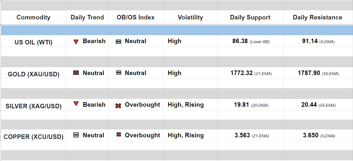This screenshot has width=353, height=161.
Task: Select the Daily Trend column header
Action: [x=87, y=18]
